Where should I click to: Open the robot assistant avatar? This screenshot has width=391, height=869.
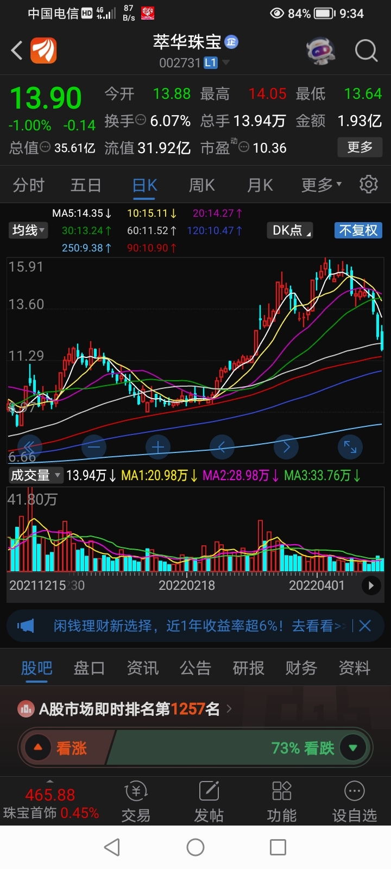point(321,51)
